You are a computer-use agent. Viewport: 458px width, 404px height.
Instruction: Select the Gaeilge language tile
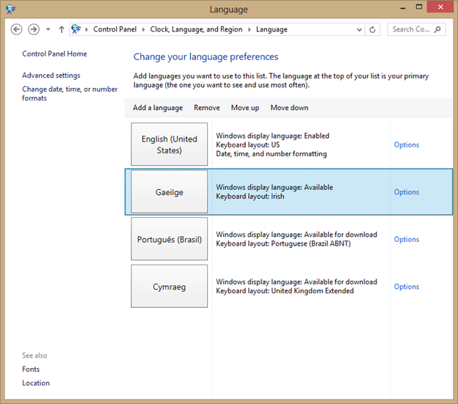(x=170, y=192)
